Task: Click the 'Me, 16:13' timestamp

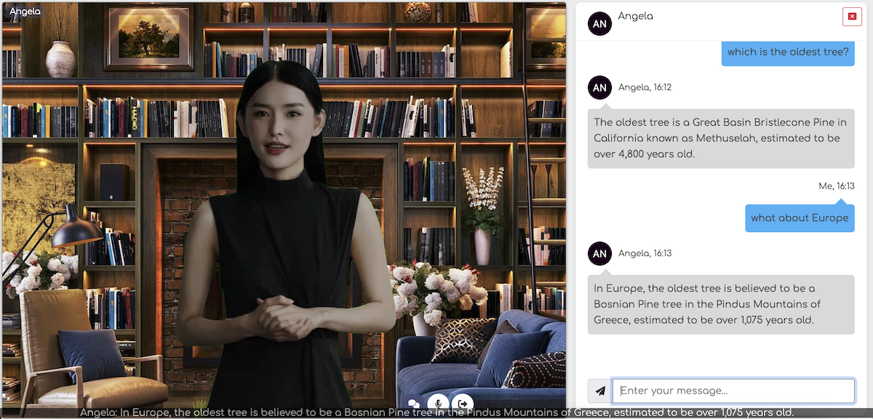Action: 837,185
